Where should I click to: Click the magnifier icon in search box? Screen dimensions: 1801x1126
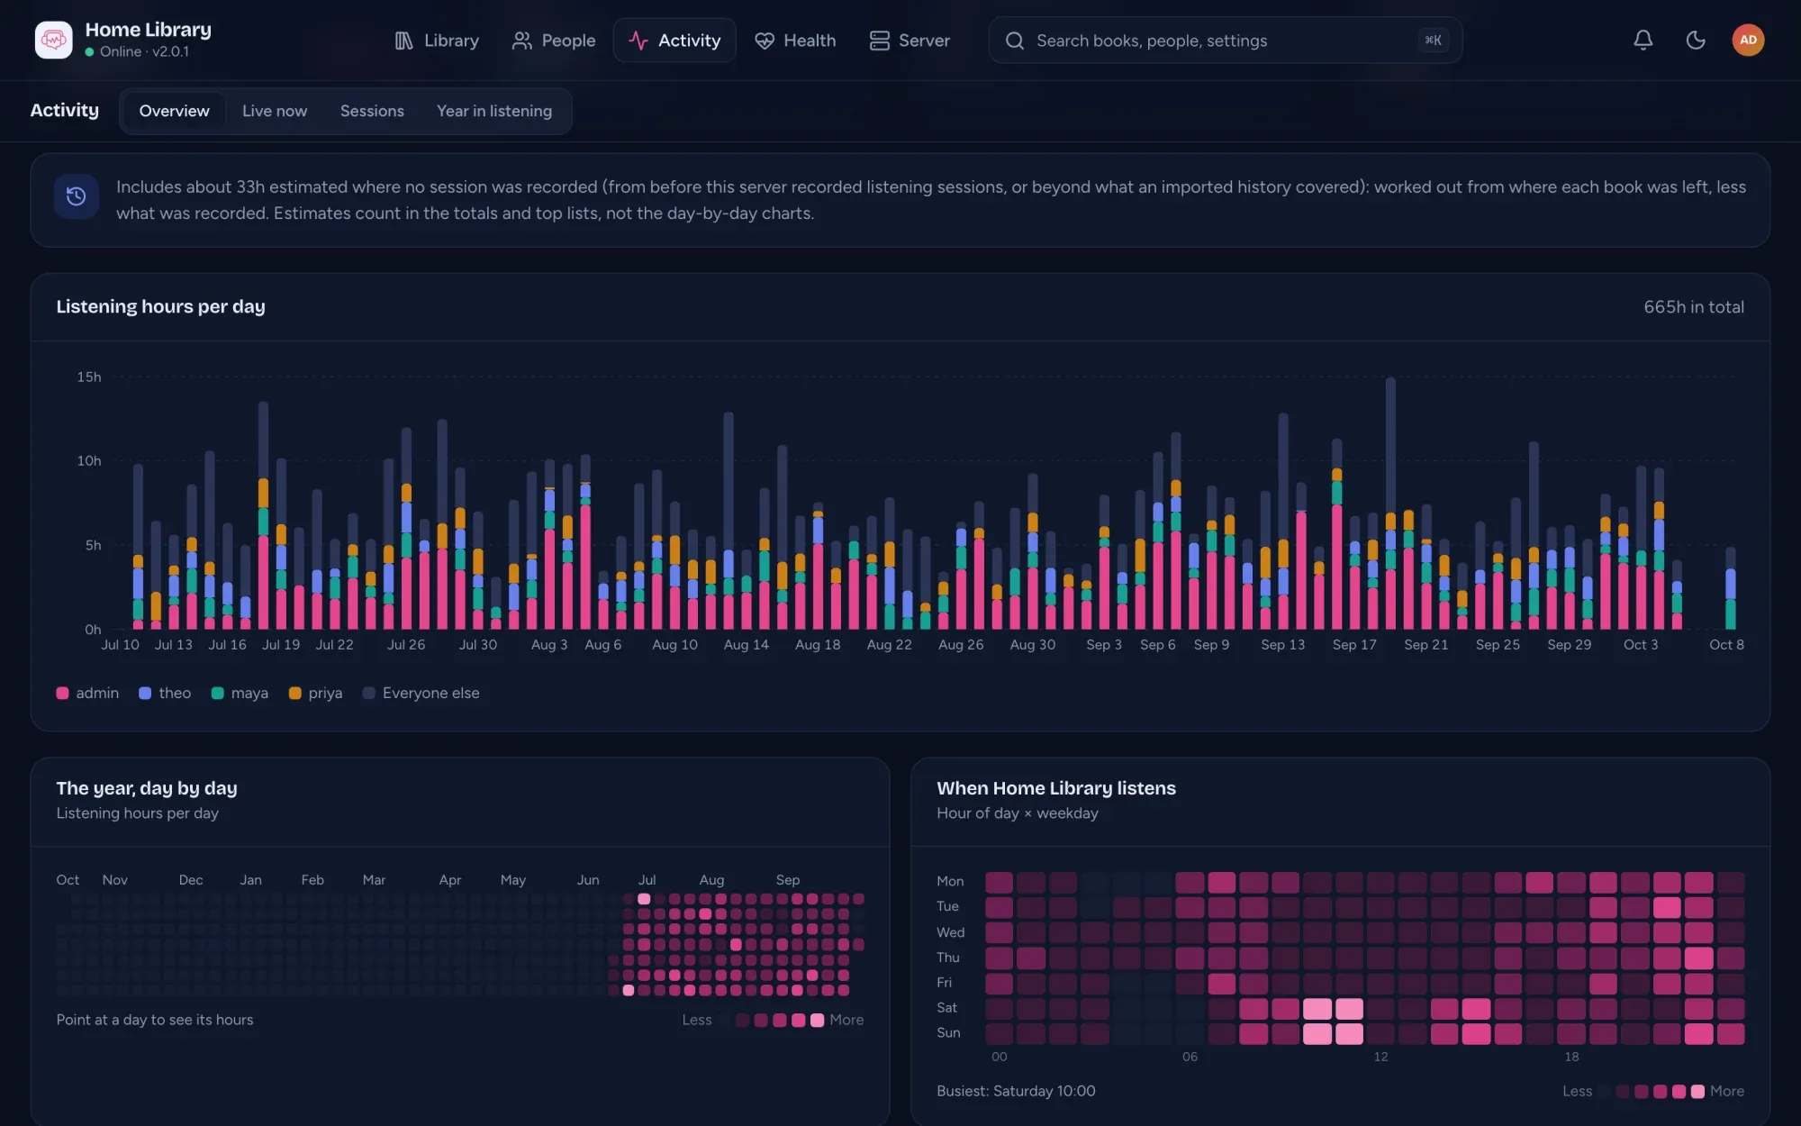point(1015,41)
